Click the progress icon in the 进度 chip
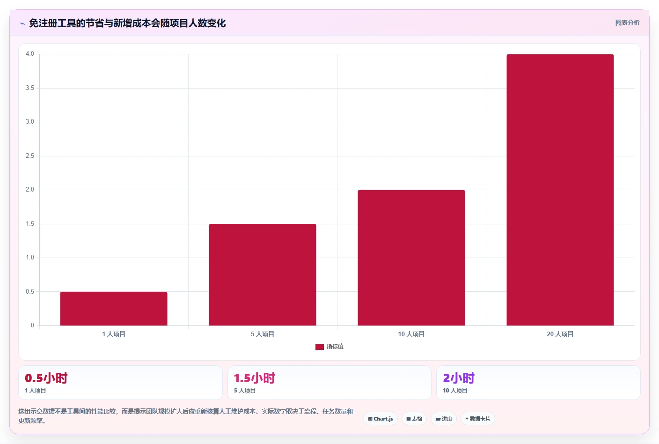Image resolution: width=659 pixels, height=444 pixels. (x=438, y=419)
